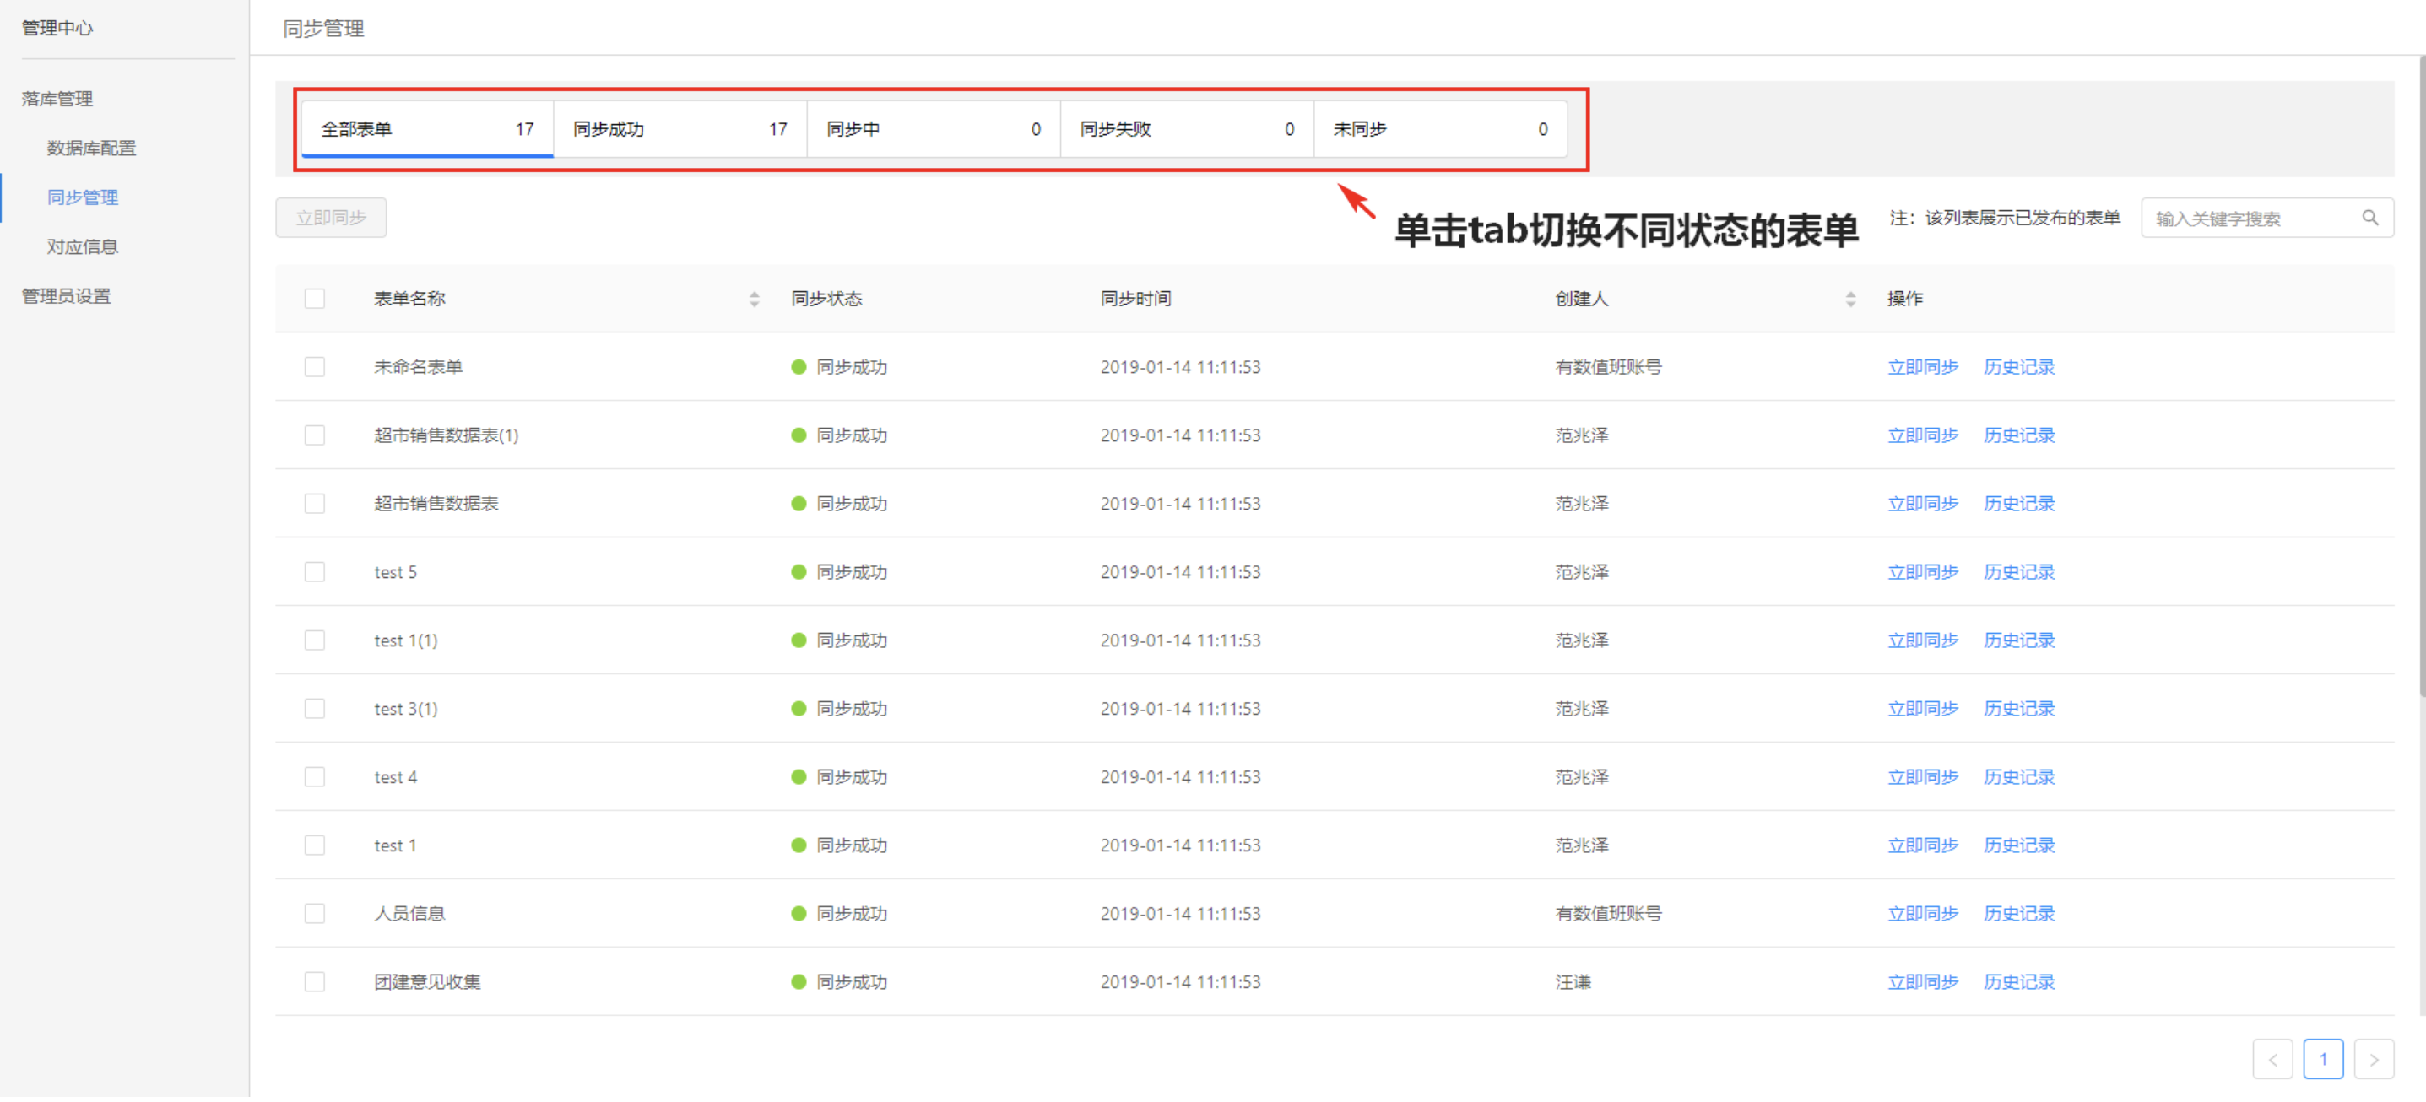Sort by 表单名称 column arrows
2426x1102 pixels.
pos(755,300)
